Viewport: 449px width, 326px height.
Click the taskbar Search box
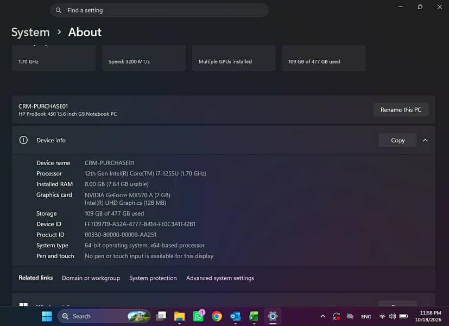coord(104,316)
